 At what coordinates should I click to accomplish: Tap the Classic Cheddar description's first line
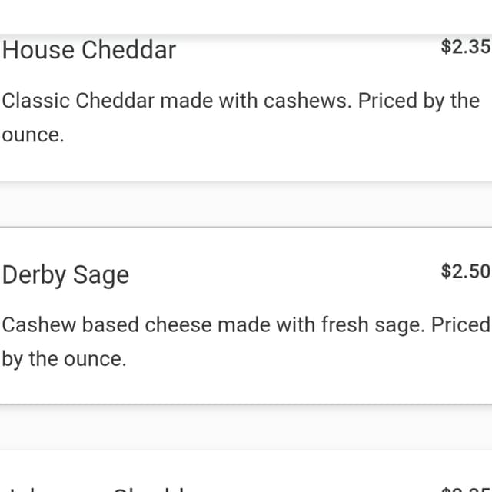pos(241,101)
